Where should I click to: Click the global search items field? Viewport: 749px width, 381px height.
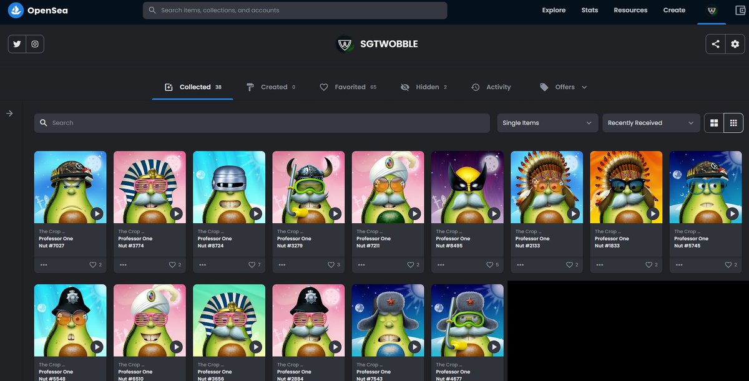pyautogui.click(x=295, y=11)
